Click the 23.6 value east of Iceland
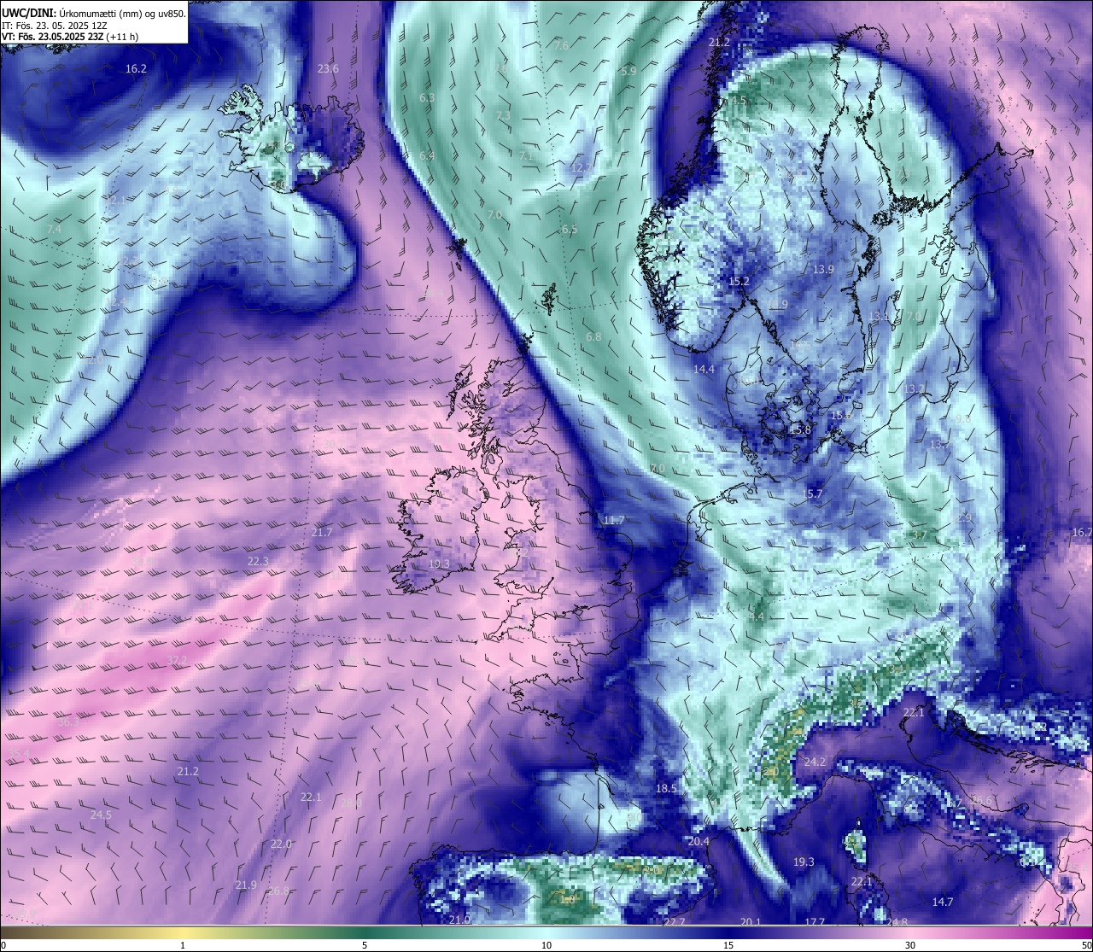1093x952 pixels. click(x=328, y=68)
